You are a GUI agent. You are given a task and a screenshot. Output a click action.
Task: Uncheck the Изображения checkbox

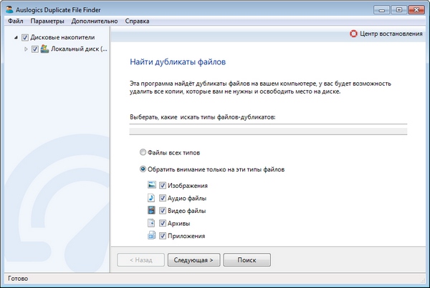163,186
